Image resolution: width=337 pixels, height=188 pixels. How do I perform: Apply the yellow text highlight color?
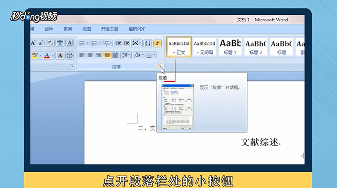click(35, 55)
